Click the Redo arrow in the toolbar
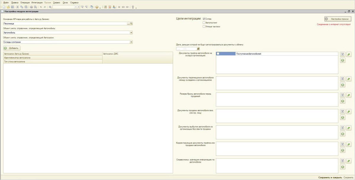This screenshot has height=180, width=355. pyautogui.click(x=45, y=7)
